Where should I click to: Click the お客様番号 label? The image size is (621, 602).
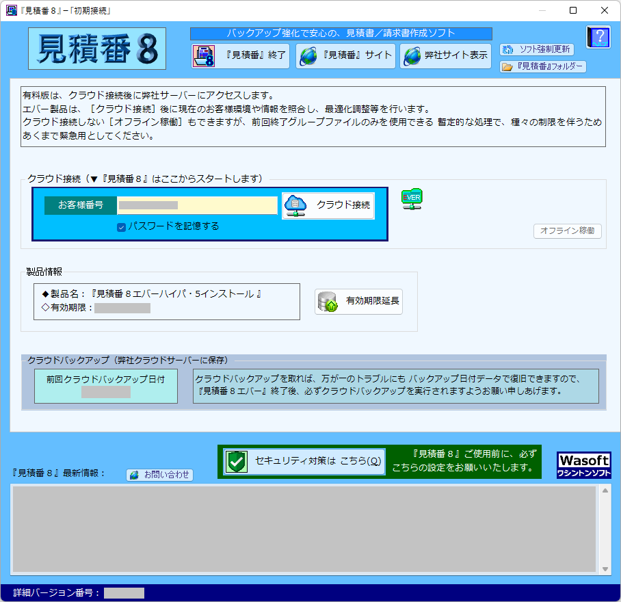click(x=81, y=205)
